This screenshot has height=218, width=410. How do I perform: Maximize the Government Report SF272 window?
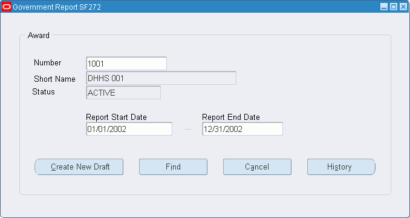click(394, 7)
